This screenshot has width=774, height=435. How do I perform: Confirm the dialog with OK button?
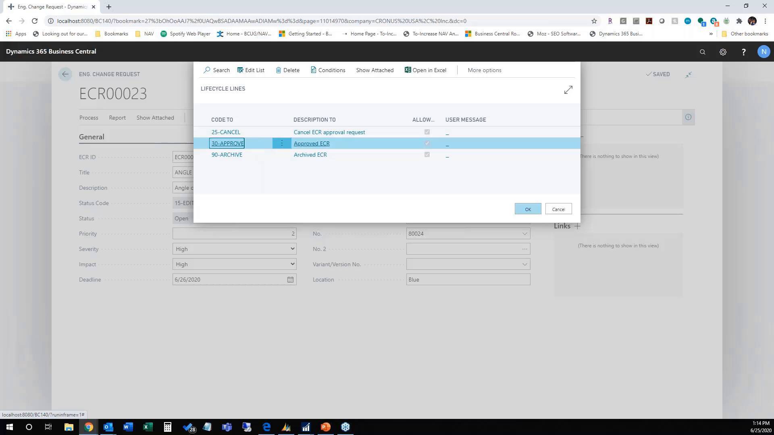tap(528, 209)
